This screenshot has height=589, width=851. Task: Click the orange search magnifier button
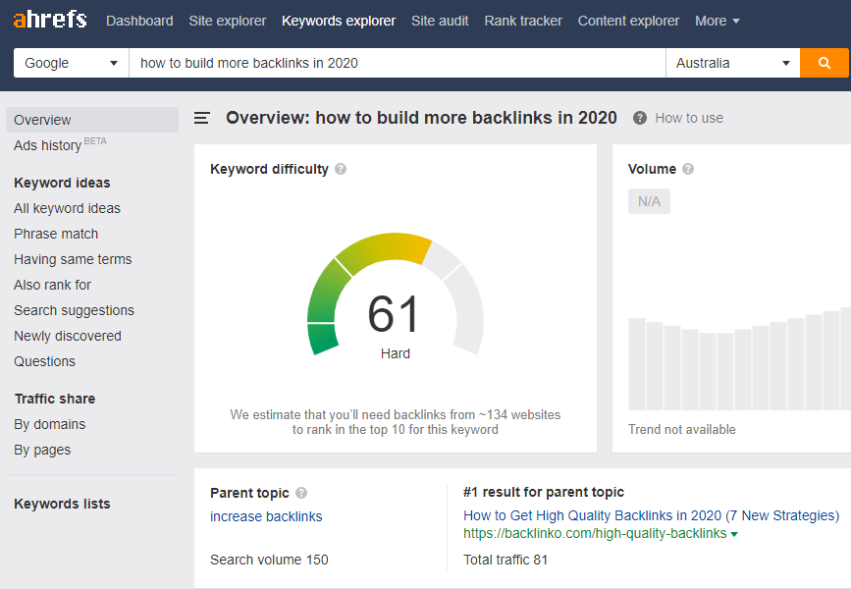(824, 63)
